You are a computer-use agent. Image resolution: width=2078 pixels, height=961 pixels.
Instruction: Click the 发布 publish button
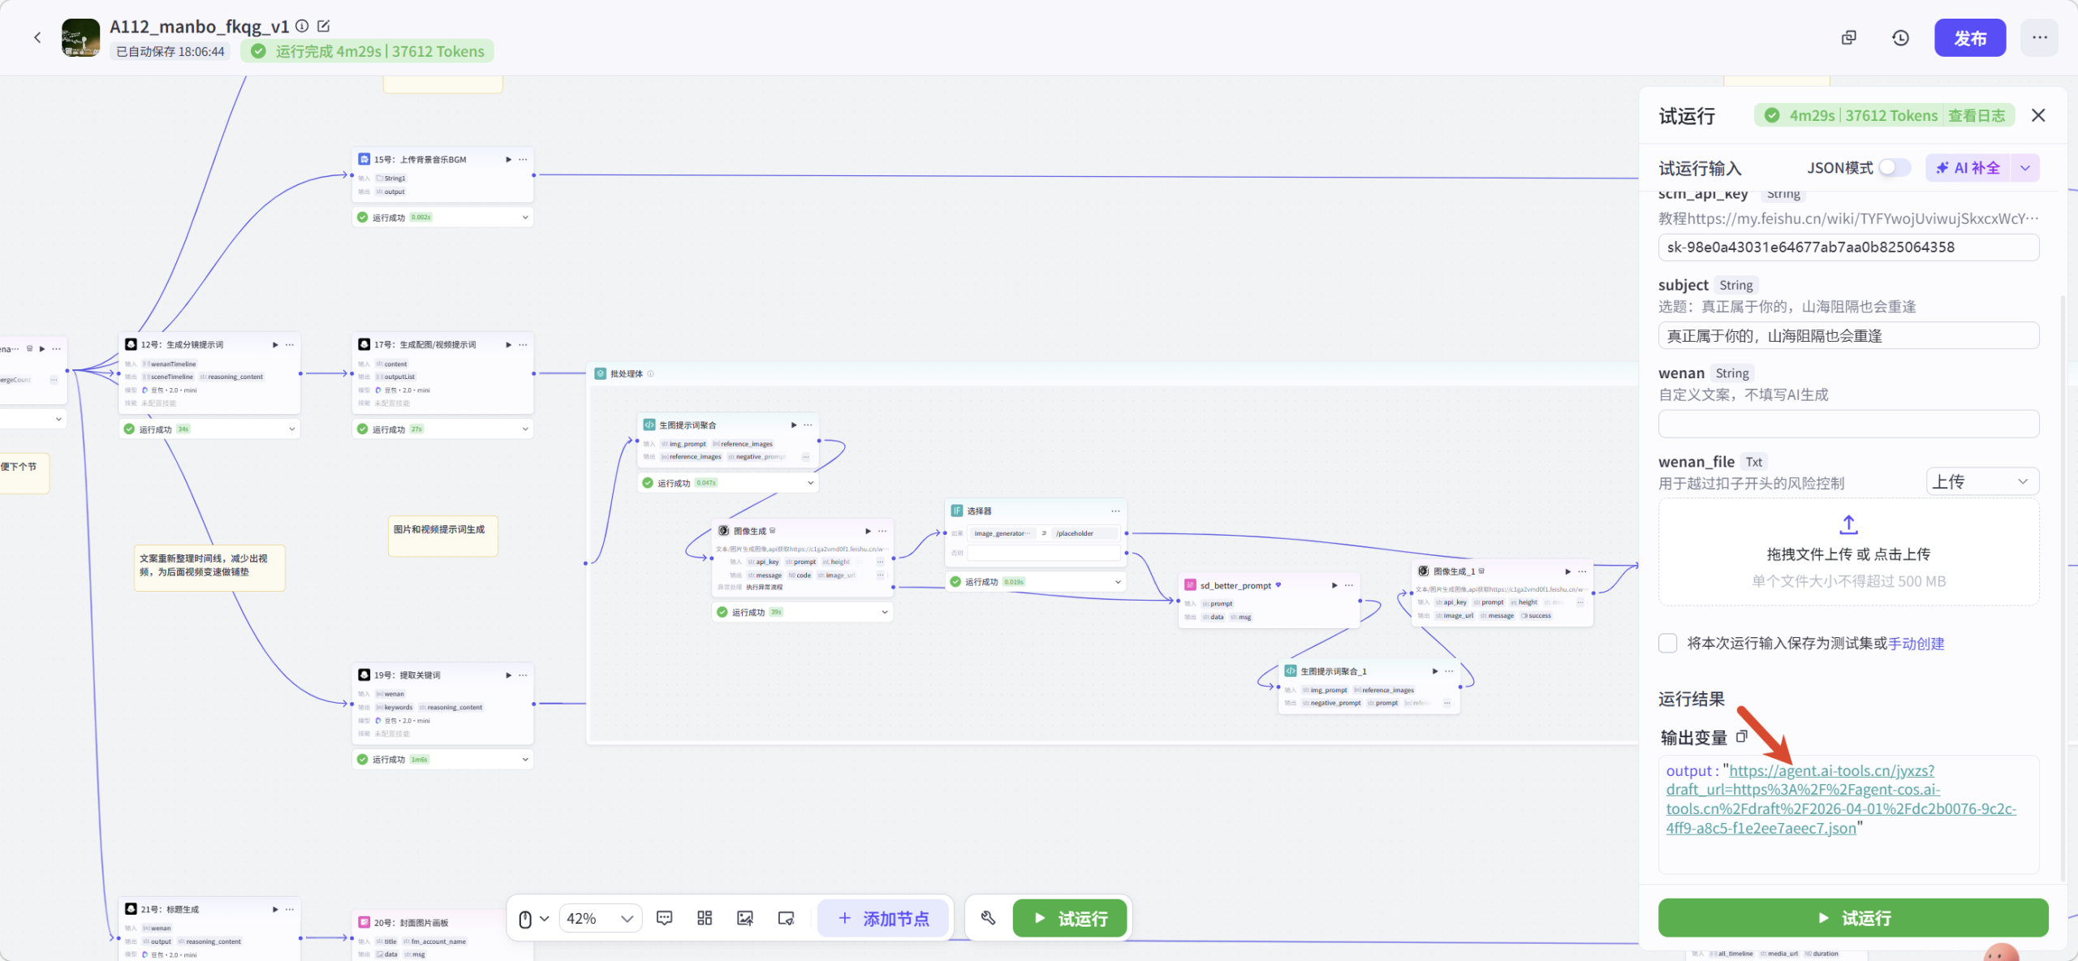click(x=1969, y=38)
